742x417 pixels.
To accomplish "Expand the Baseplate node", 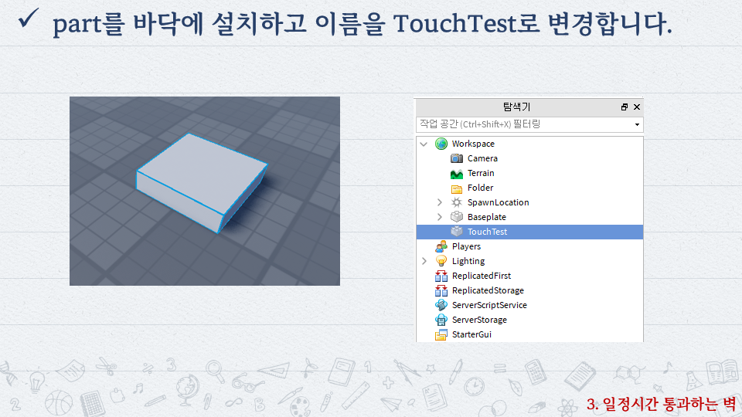I will coord(440,217).
